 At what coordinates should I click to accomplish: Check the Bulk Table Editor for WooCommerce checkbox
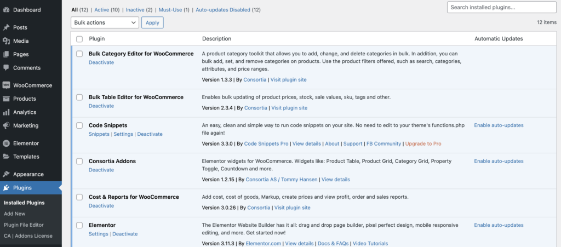[79, 97]
